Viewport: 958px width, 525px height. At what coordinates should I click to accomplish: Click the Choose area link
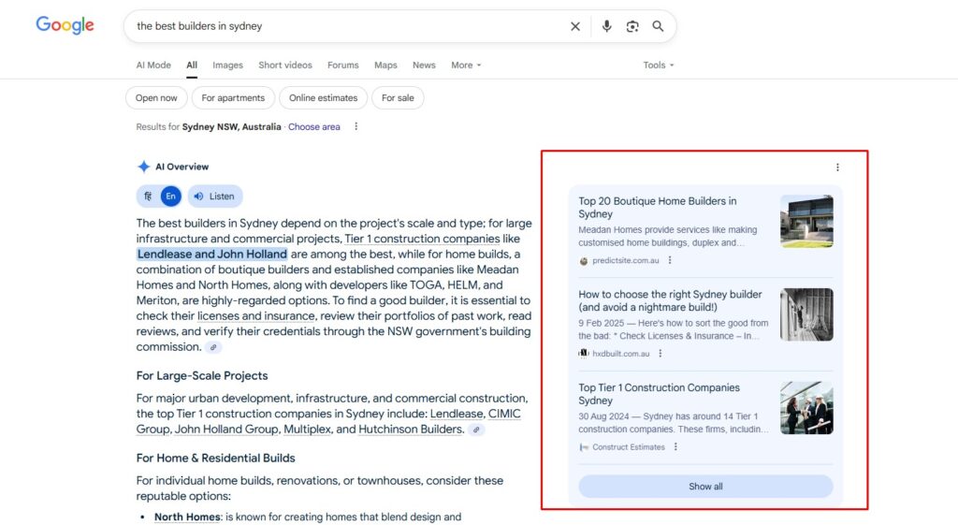[x=314, y=127]
